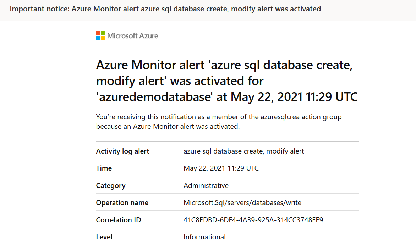Click the Operation name row label
This screenshot has height=245, width=416.
tap(122, 202)
